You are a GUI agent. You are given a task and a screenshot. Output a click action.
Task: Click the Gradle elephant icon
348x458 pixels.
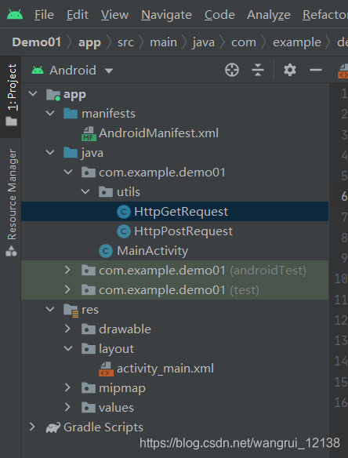coord(53,427)
